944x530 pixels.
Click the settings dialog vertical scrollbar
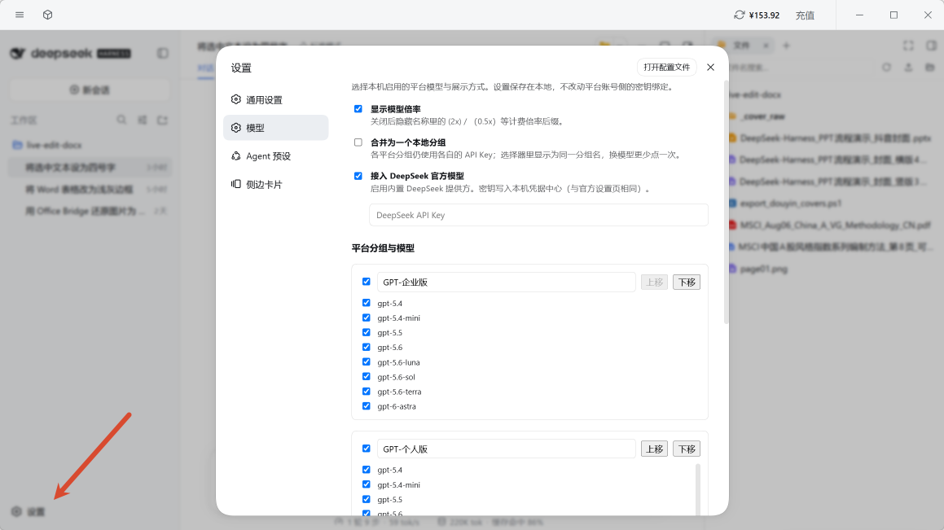(726, 202)
